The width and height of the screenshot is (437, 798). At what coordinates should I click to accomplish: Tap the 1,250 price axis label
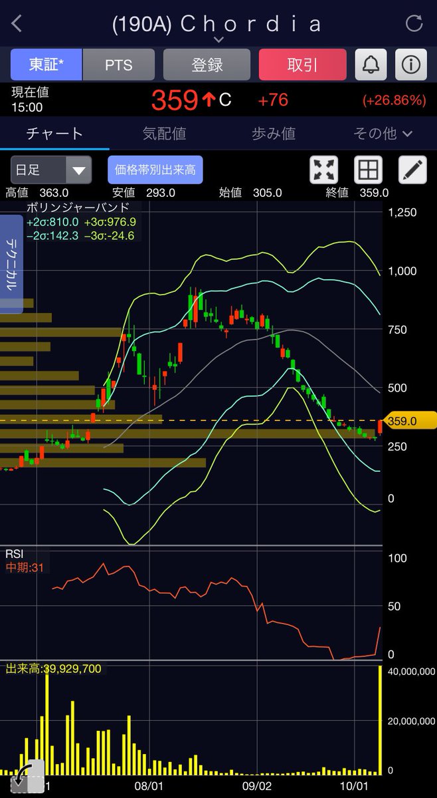pyautogui.click(x=402, y=213)
